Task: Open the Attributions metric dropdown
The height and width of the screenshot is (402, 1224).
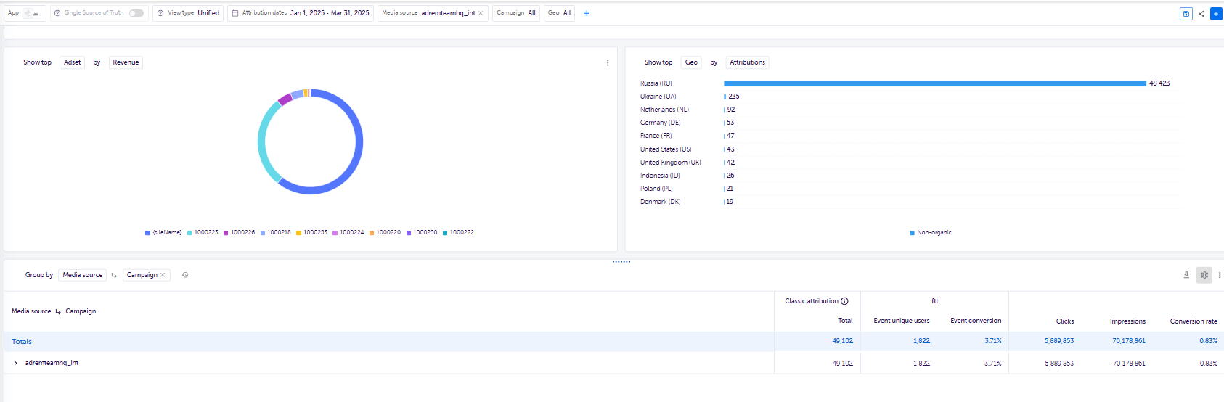Action: pyautogui.click(x=747, y=62)
